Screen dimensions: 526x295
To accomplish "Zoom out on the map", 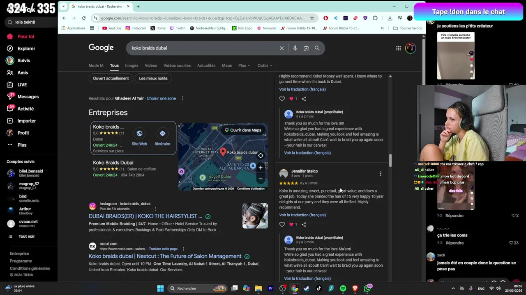I will (x=261, y=179).
